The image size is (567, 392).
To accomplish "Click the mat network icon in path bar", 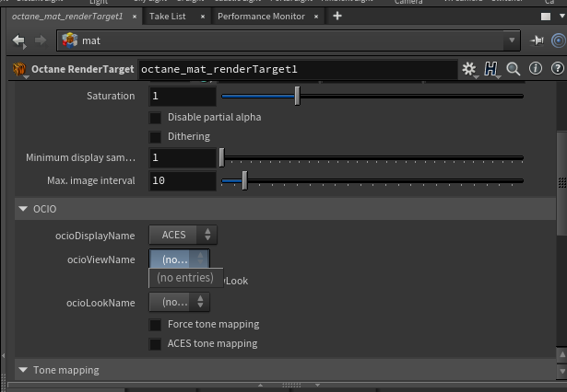I will [70, 40].
